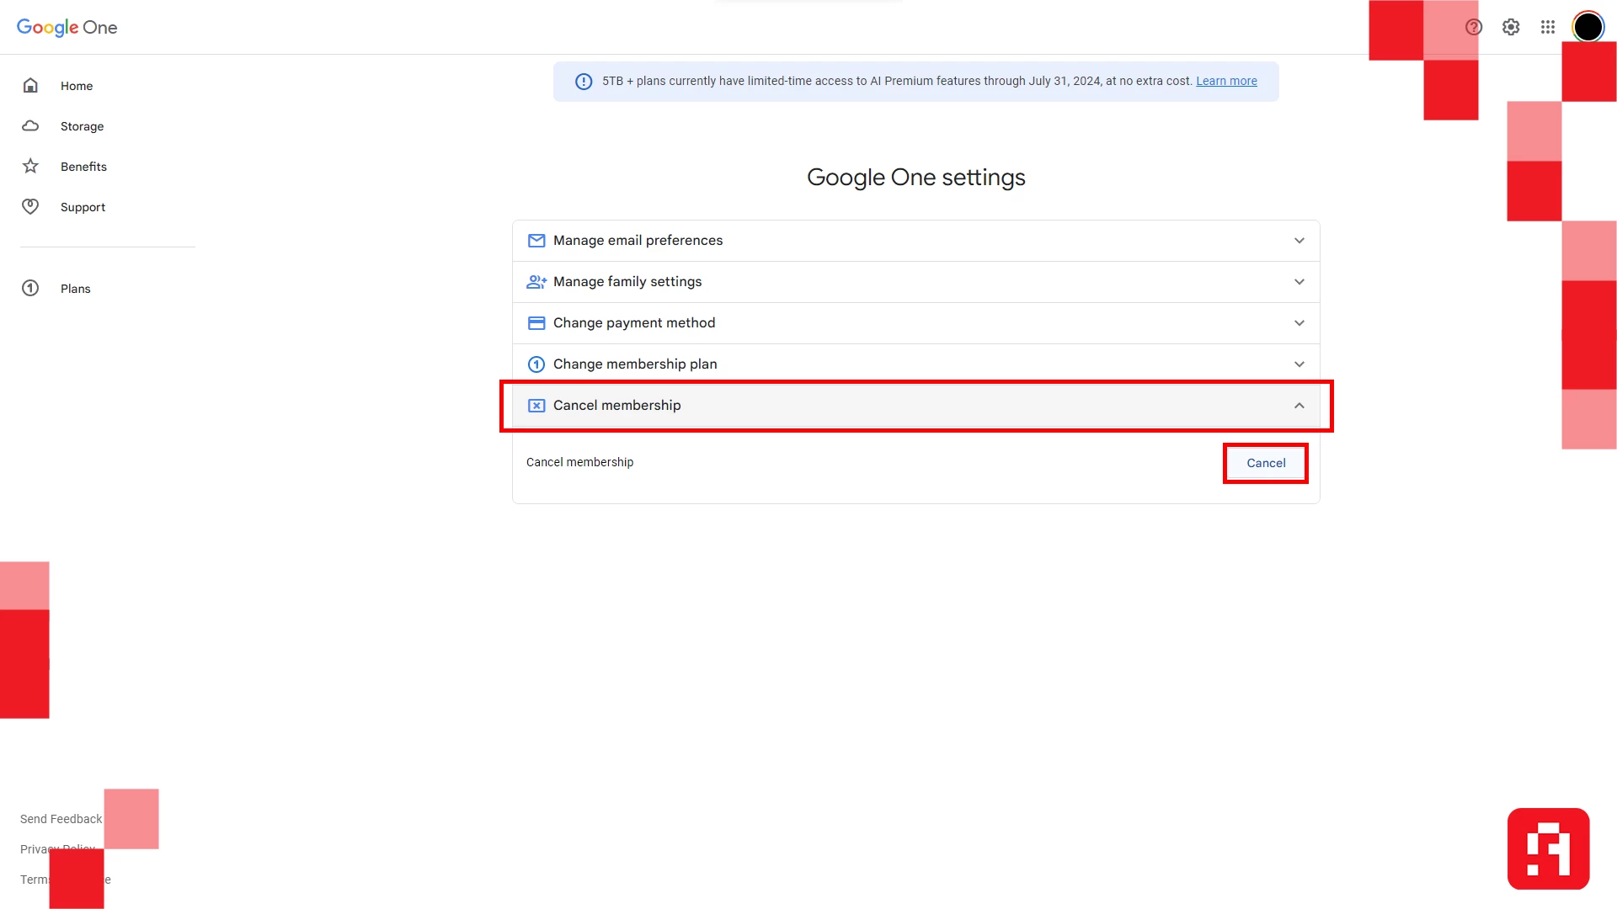Viewport: 1617px width, 909px height.
Task: Click the account profile avatar
Action: point(1588,27)
